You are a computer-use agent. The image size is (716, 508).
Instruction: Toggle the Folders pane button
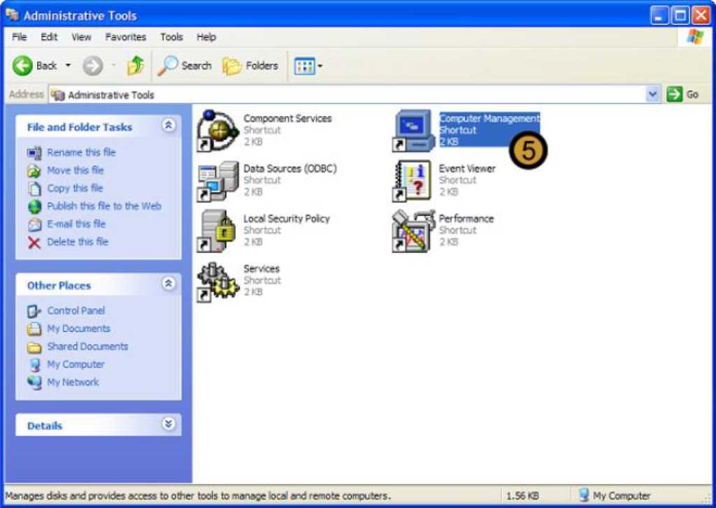(x=250, y=66)
